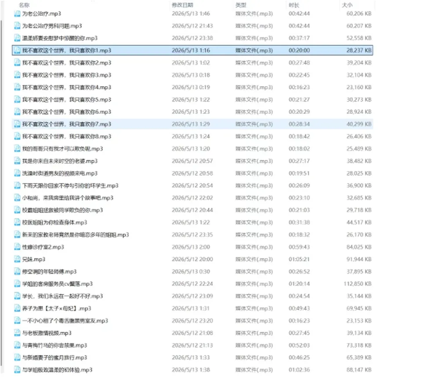
Task: Click the duration value 01:05:21
Action: [299, 259]
